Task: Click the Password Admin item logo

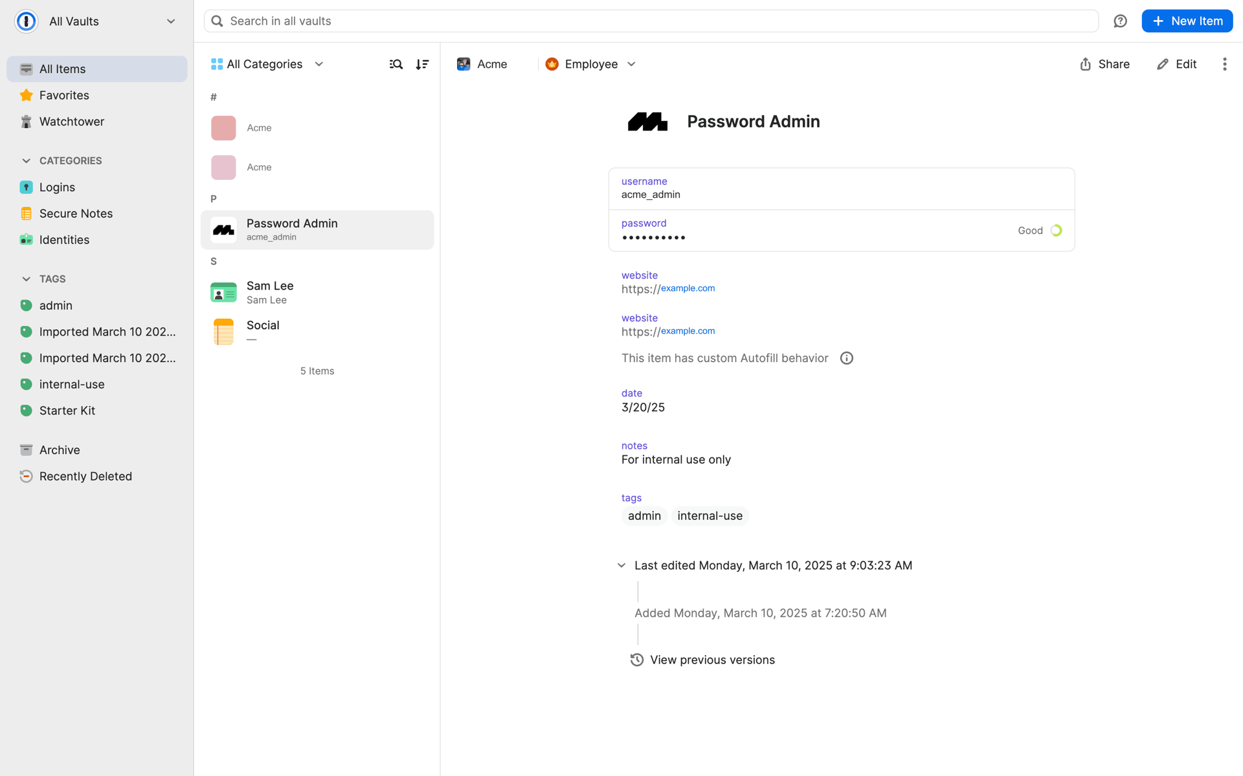Action: click(x=647, y=122)
